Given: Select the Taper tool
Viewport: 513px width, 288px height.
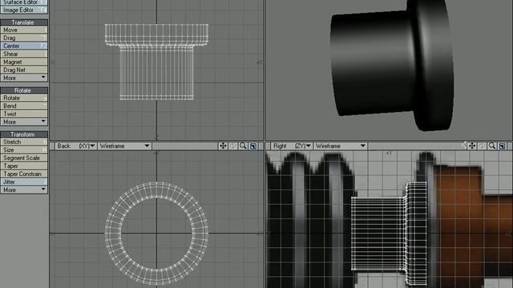Looking at the screenshot, I should [24, 166].
